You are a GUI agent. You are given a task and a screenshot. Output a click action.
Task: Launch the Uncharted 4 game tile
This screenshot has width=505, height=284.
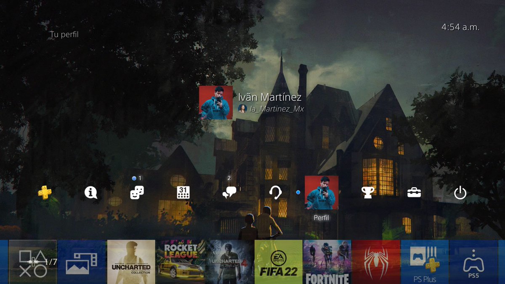[x=229, y=262]
